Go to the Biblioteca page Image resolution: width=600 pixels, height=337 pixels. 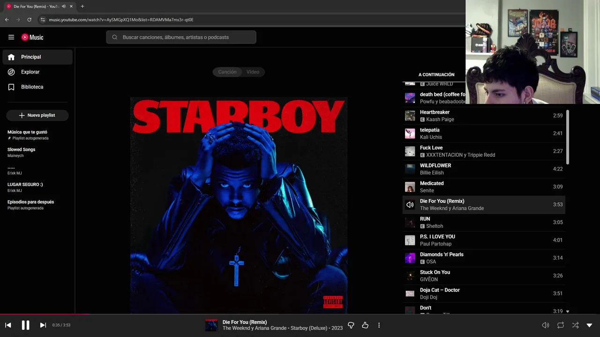click(37, 87)
